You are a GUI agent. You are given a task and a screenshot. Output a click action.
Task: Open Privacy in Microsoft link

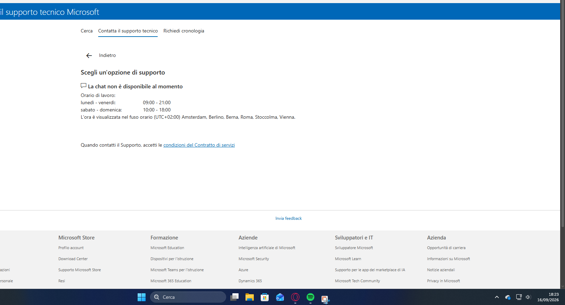pyautogui.click(x=444, y=281)
